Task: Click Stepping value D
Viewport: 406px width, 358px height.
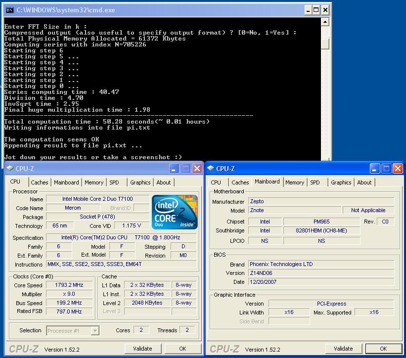Action: click(x=183, y=246)
